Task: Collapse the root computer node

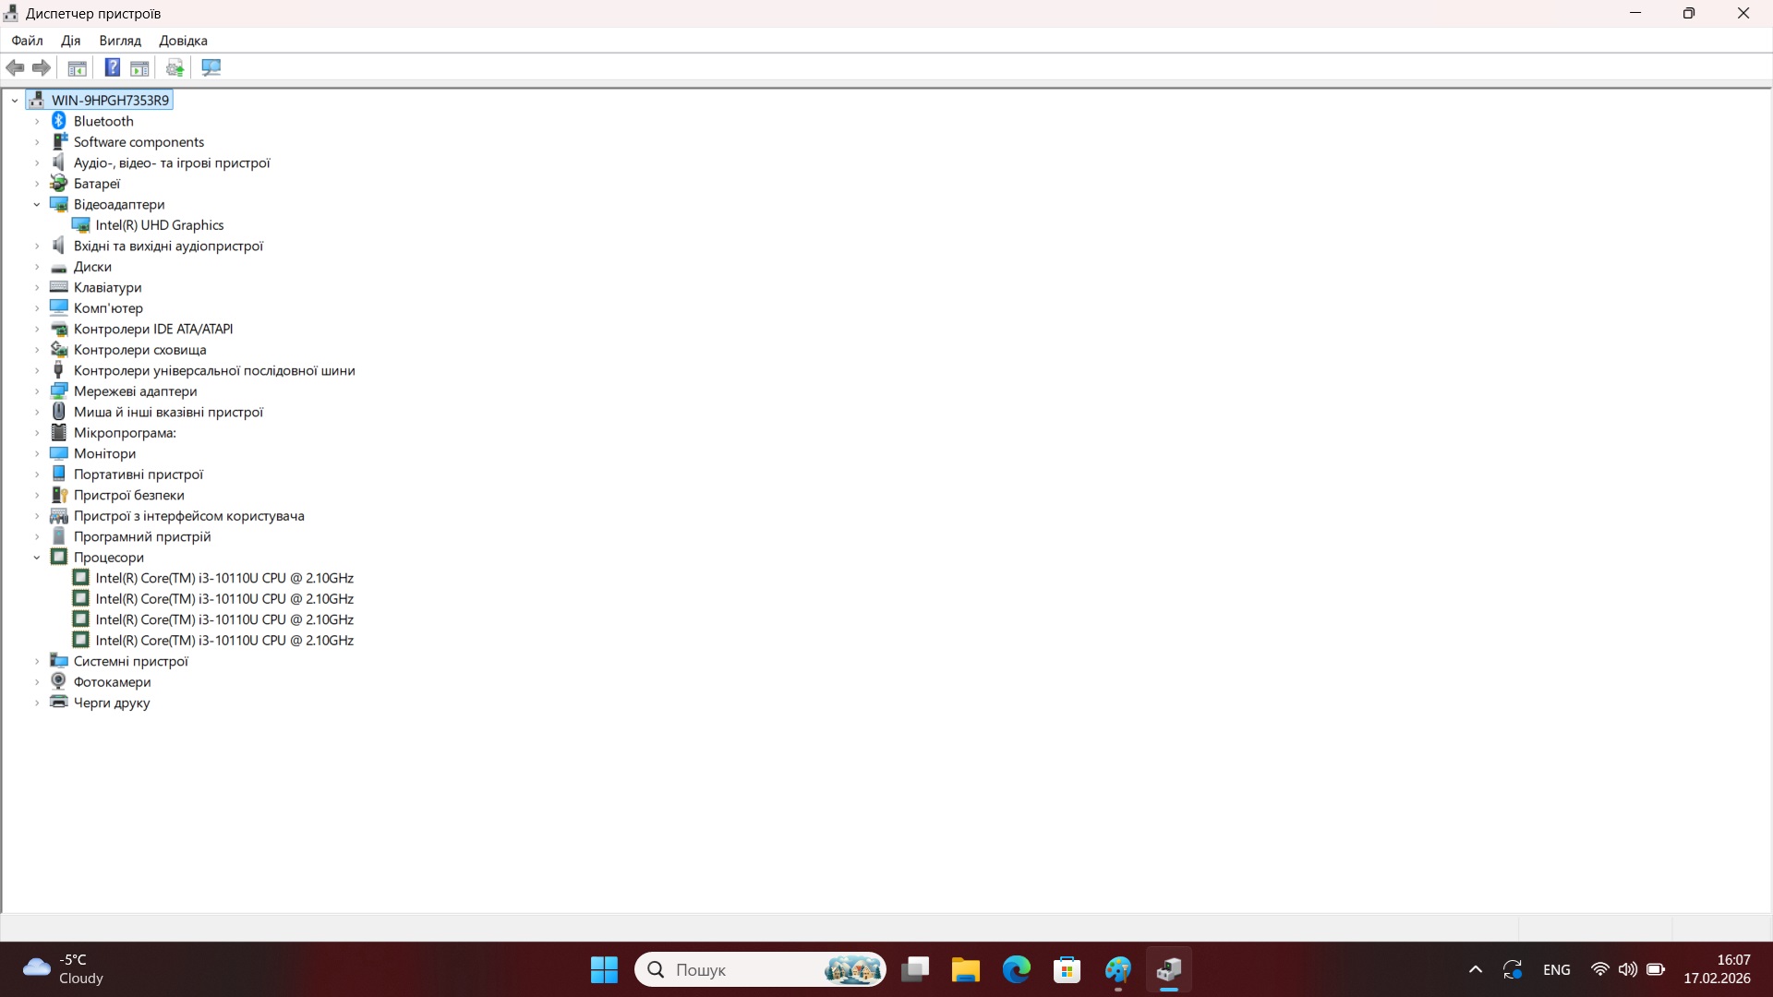Action: click(x=15, y=100)
